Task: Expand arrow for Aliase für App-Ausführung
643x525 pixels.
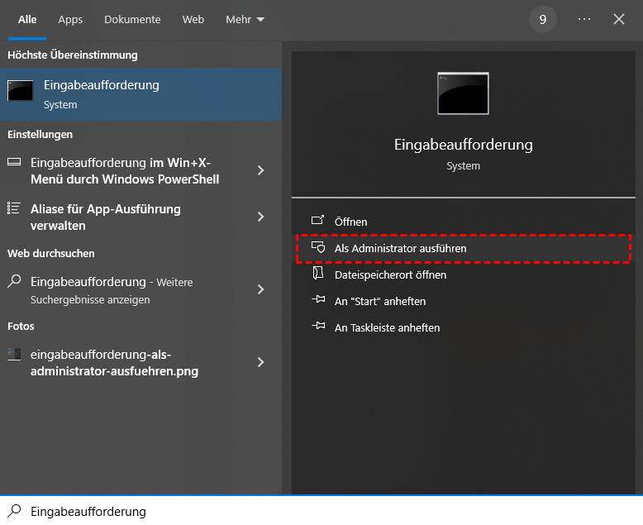Action: pyautogui.click(x=261, y=217)
